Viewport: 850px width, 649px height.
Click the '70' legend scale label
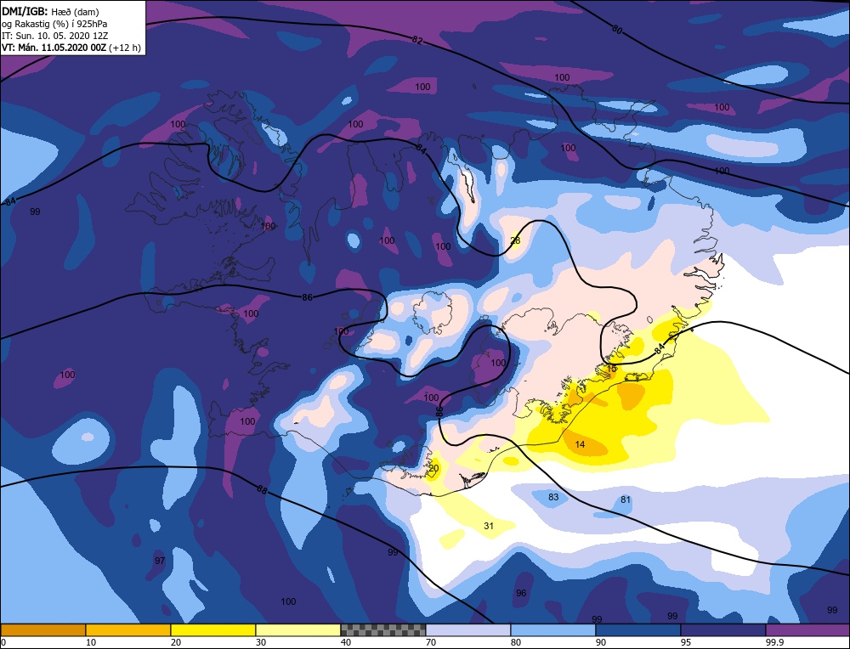(x=431, y=642)
